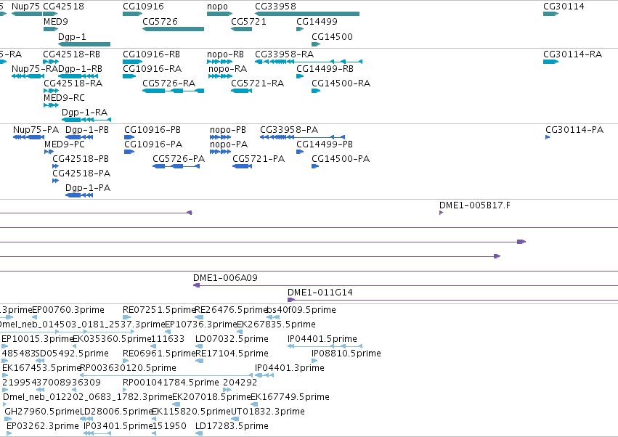The width and height of the screenshot is (618, 437).
Task: Select the MED9 gene label
Action: point(56,21)
